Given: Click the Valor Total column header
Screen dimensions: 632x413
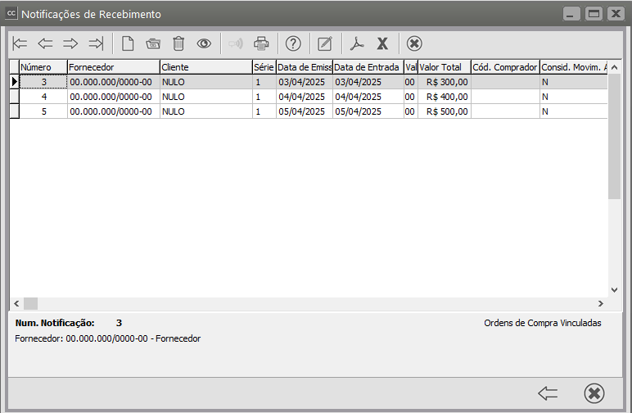Looking at the screenshot, I should (x=444, y=66).
